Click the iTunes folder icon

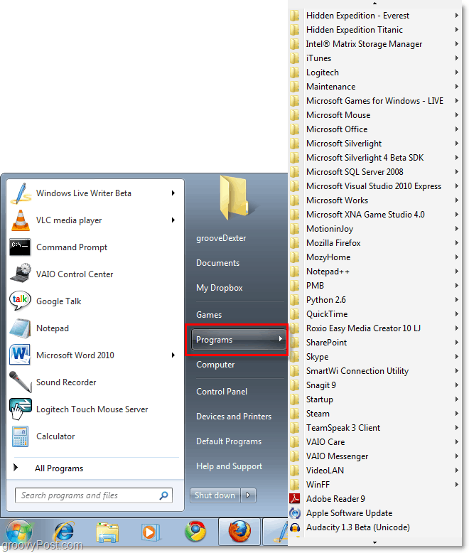294,58
